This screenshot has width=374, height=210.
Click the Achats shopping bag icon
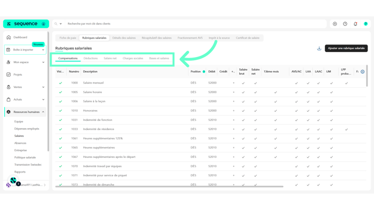[9, 99]
